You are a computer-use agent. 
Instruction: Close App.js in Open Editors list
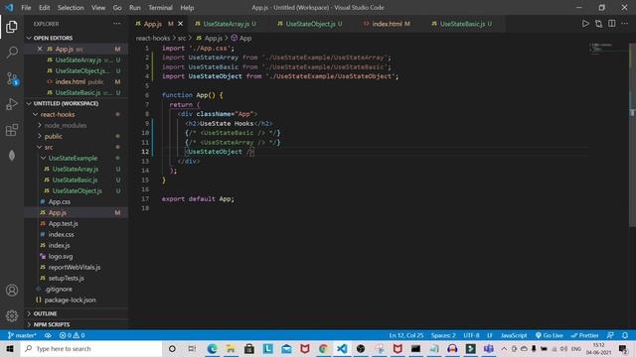pyautogui.click(x=40, y=49)
